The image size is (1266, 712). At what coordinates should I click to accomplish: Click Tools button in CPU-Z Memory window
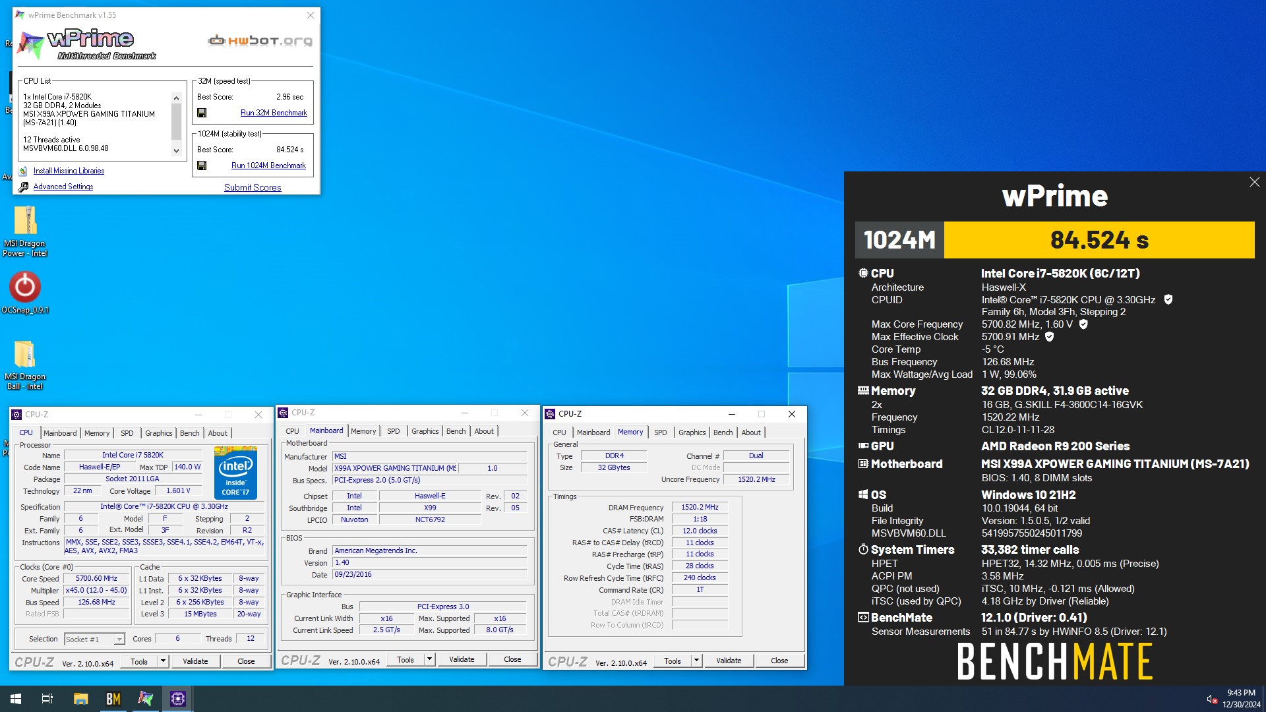click(x=673, y=661)
